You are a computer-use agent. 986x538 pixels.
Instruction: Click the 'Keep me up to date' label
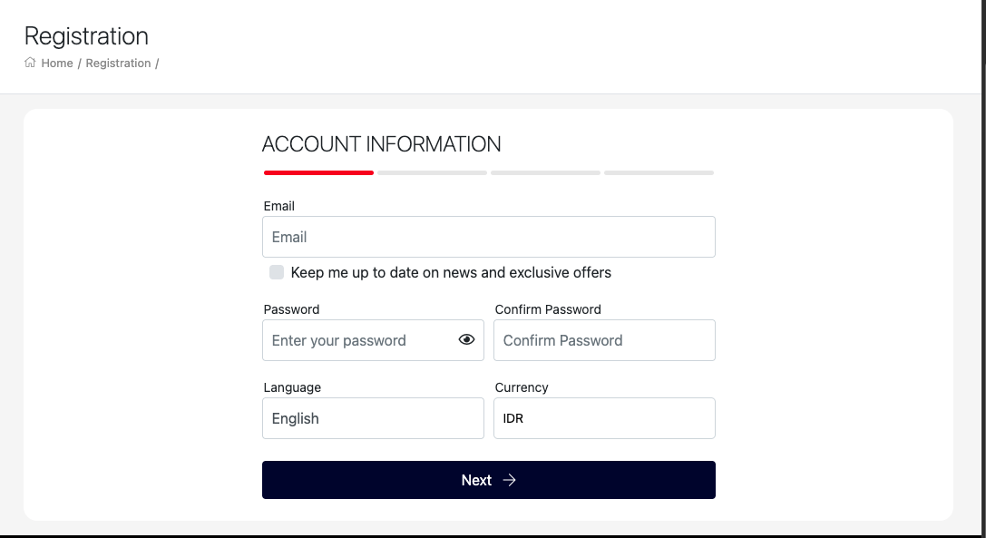[x=451, y=272]
